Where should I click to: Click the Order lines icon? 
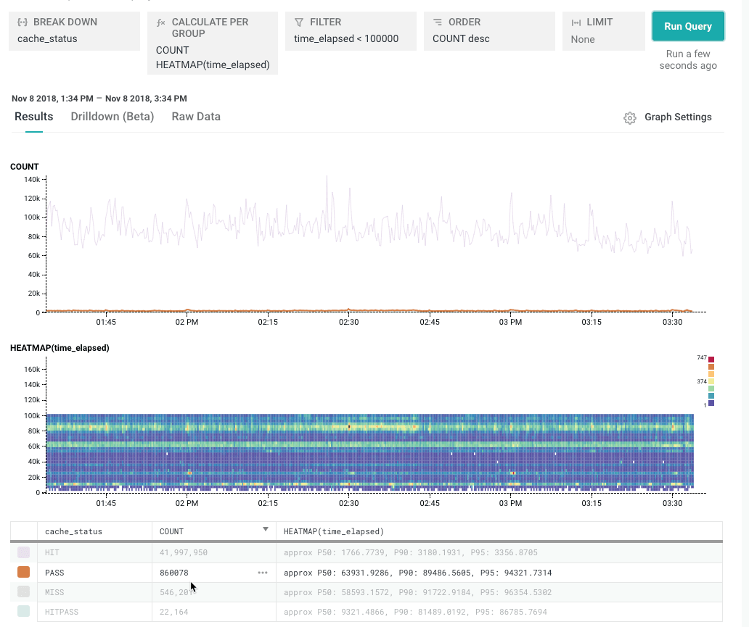[x=438, y=22]
